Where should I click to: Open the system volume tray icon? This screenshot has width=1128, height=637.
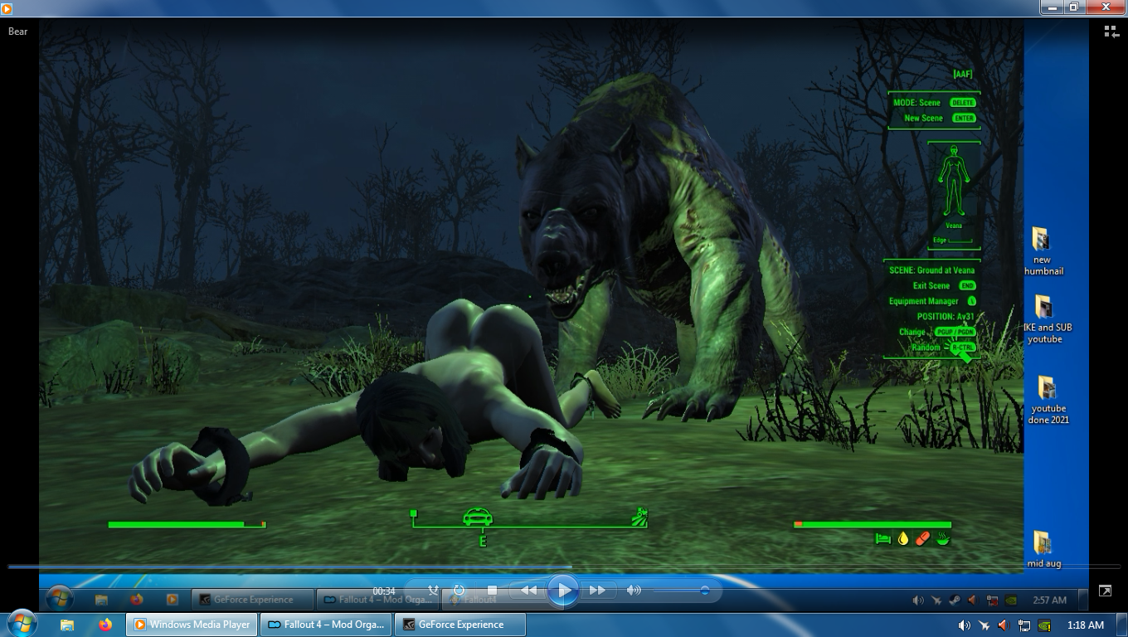(x=964, y=625)
